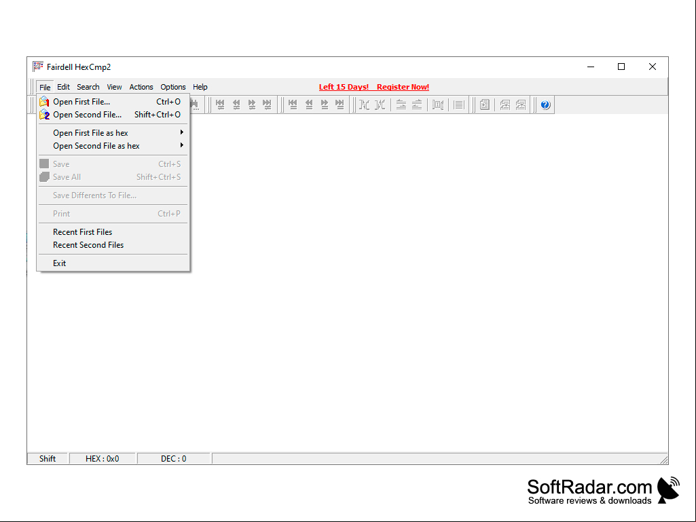The width and height of the screenshot is (696, 522).
Task: Open the View menu
Action: click(114, 87)
